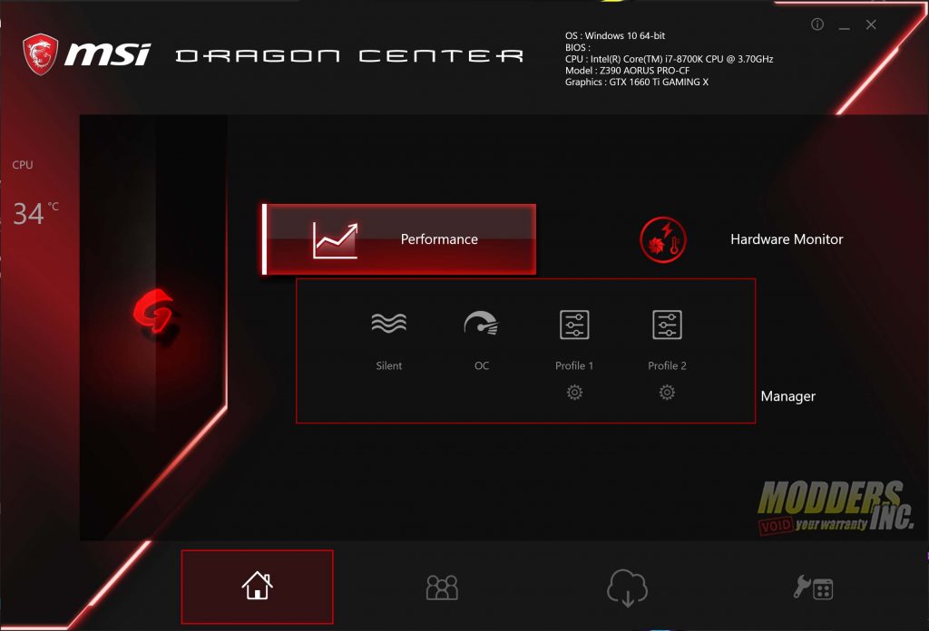This screenshot has width=929, height=631.
Task: Click the CPU label in sidebar
Action: point(23,165)
